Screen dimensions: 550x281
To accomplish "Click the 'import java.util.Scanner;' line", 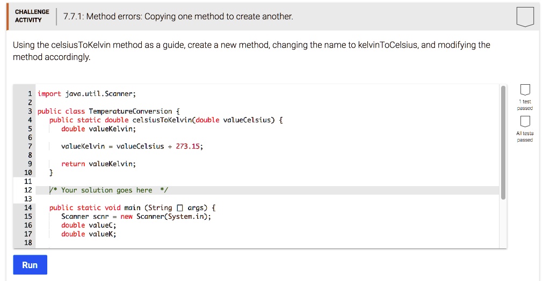I will (86, 94).
